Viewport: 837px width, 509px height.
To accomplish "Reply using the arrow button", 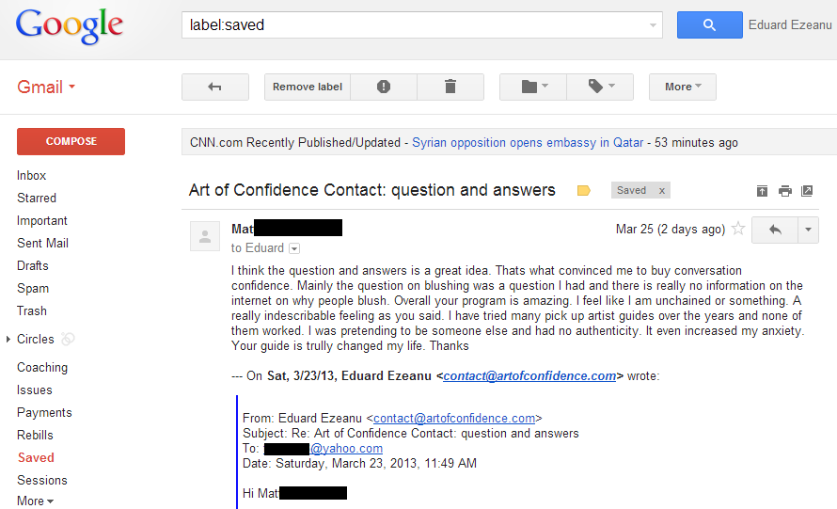I will (775, 230).
